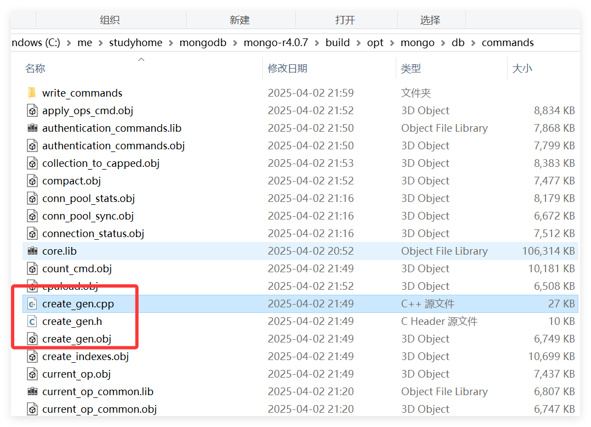This screenshot has width=591, height=427.
Task: Navigate to studyhome in the address bar
Action: [x=136, y=43]
